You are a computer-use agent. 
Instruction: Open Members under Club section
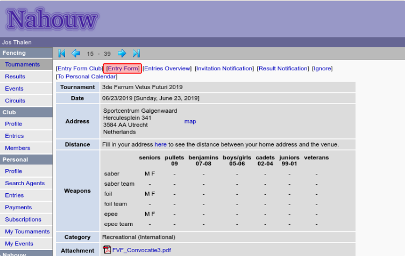click(17, 148)
